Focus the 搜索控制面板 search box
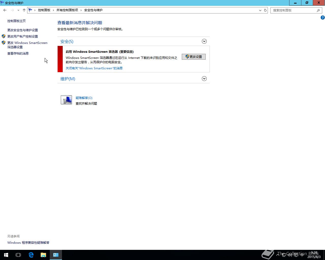The image size is (325, 260). click(x=297, y=10)
